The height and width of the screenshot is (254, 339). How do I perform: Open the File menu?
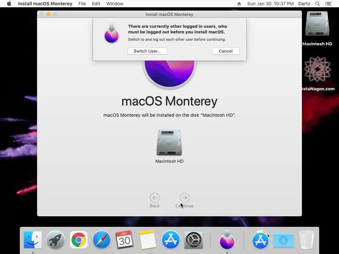[82, 4]
